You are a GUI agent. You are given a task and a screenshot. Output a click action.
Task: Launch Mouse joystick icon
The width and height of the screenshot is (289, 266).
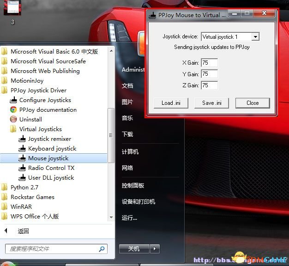(x=22, y=158)
